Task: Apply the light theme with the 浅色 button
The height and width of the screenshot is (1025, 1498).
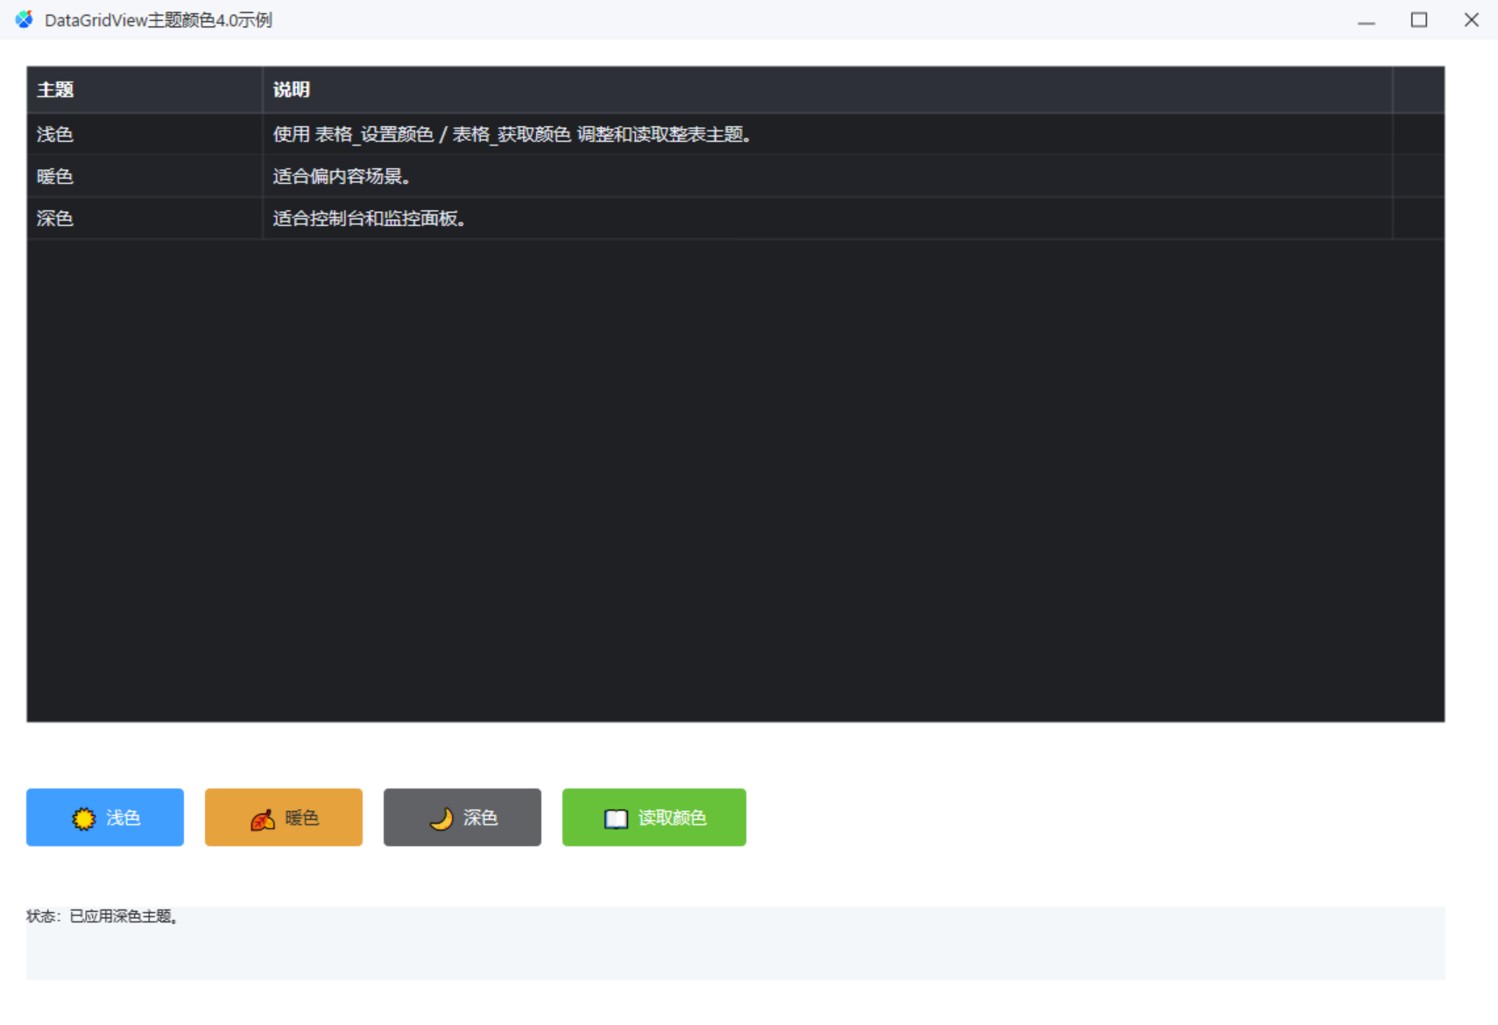Action: 105,817
